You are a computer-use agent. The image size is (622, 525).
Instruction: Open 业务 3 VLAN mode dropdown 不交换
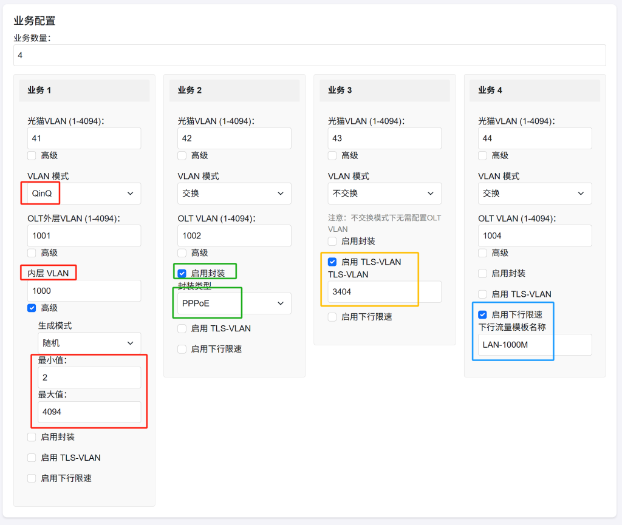384,194
